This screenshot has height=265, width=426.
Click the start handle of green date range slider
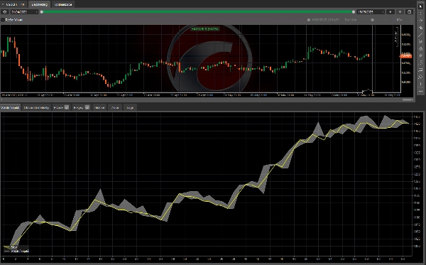point(42,12)
